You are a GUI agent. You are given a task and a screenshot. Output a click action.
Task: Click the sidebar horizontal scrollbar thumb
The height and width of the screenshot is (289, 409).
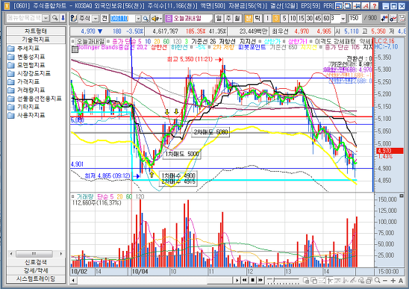34,253
